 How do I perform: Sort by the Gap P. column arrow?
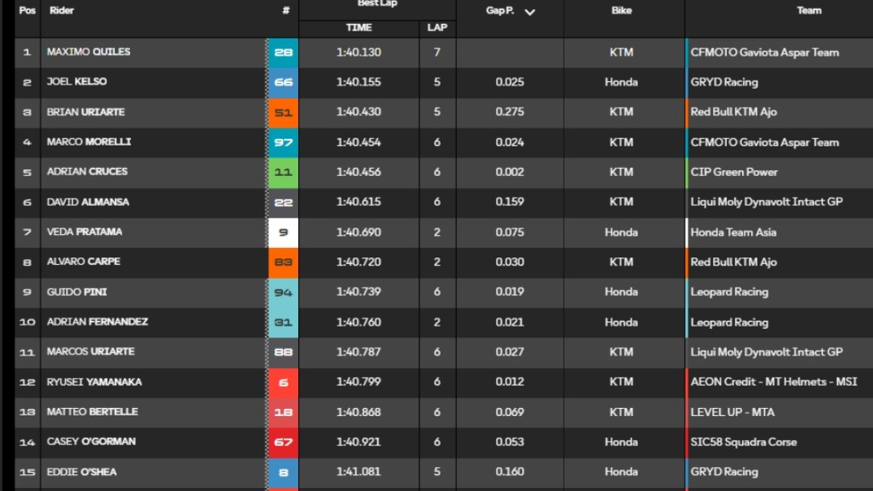[x=530, y=12]
